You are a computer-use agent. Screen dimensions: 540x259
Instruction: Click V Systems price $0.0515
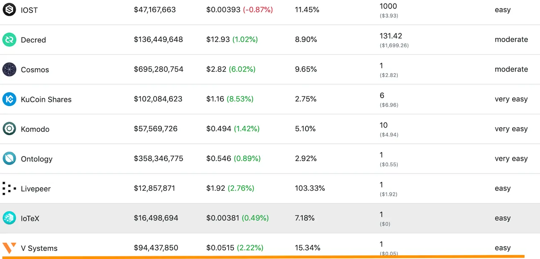click(221, 248)
